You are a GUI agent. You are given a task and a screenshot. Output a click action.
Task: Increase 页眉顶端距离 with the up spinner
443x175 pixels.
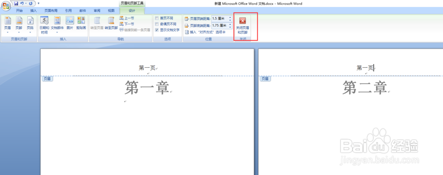pos(230,17)
